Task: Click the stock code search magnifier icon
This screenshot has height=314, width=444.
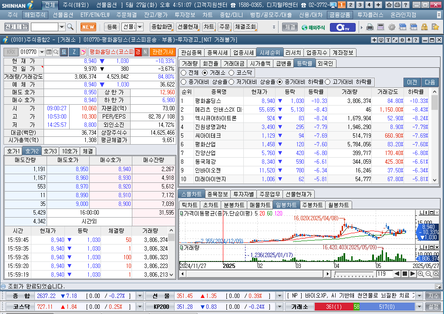Action: tap(56, 52)
